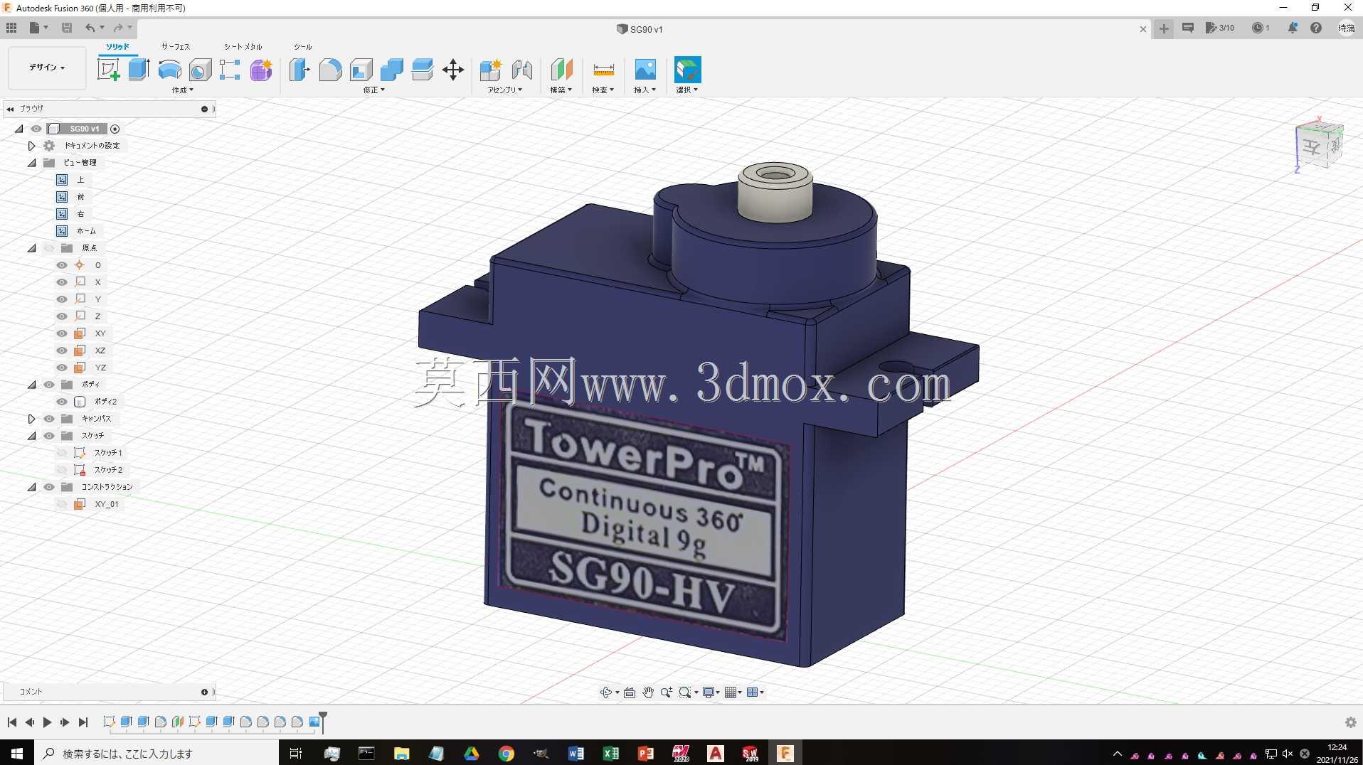Expand the ドキュメントの設定 node
This screenshot has height=765, width=1363.
point(31,146)
